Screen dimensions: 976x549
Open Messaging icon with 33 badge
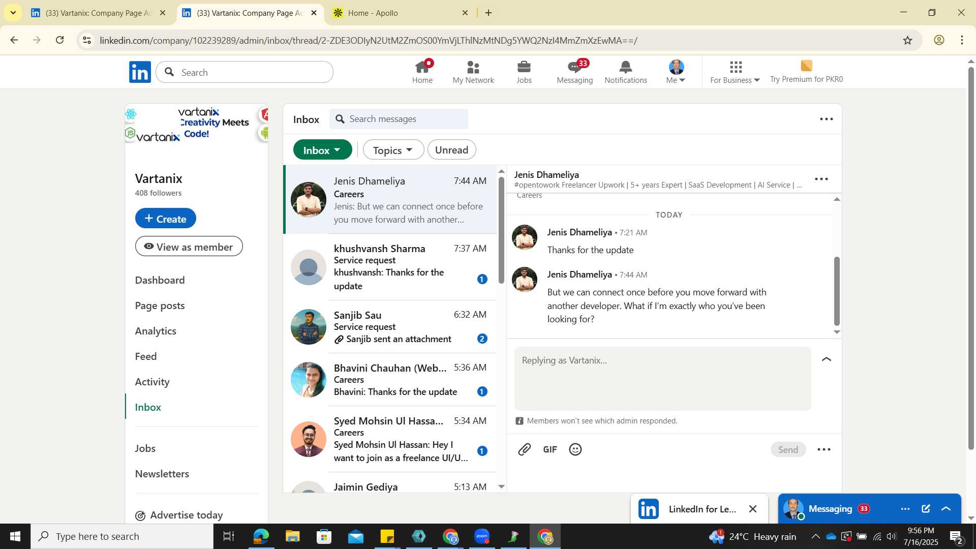coord(574,72)
